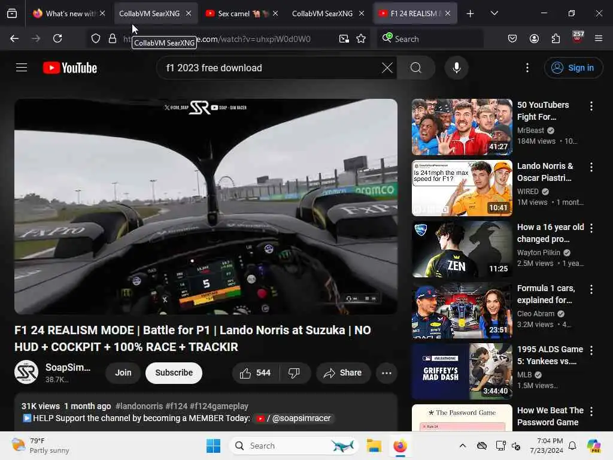Open options for Lando Norris WIRED video
Viewport: 613px width, 460px height.
(591, 167)
